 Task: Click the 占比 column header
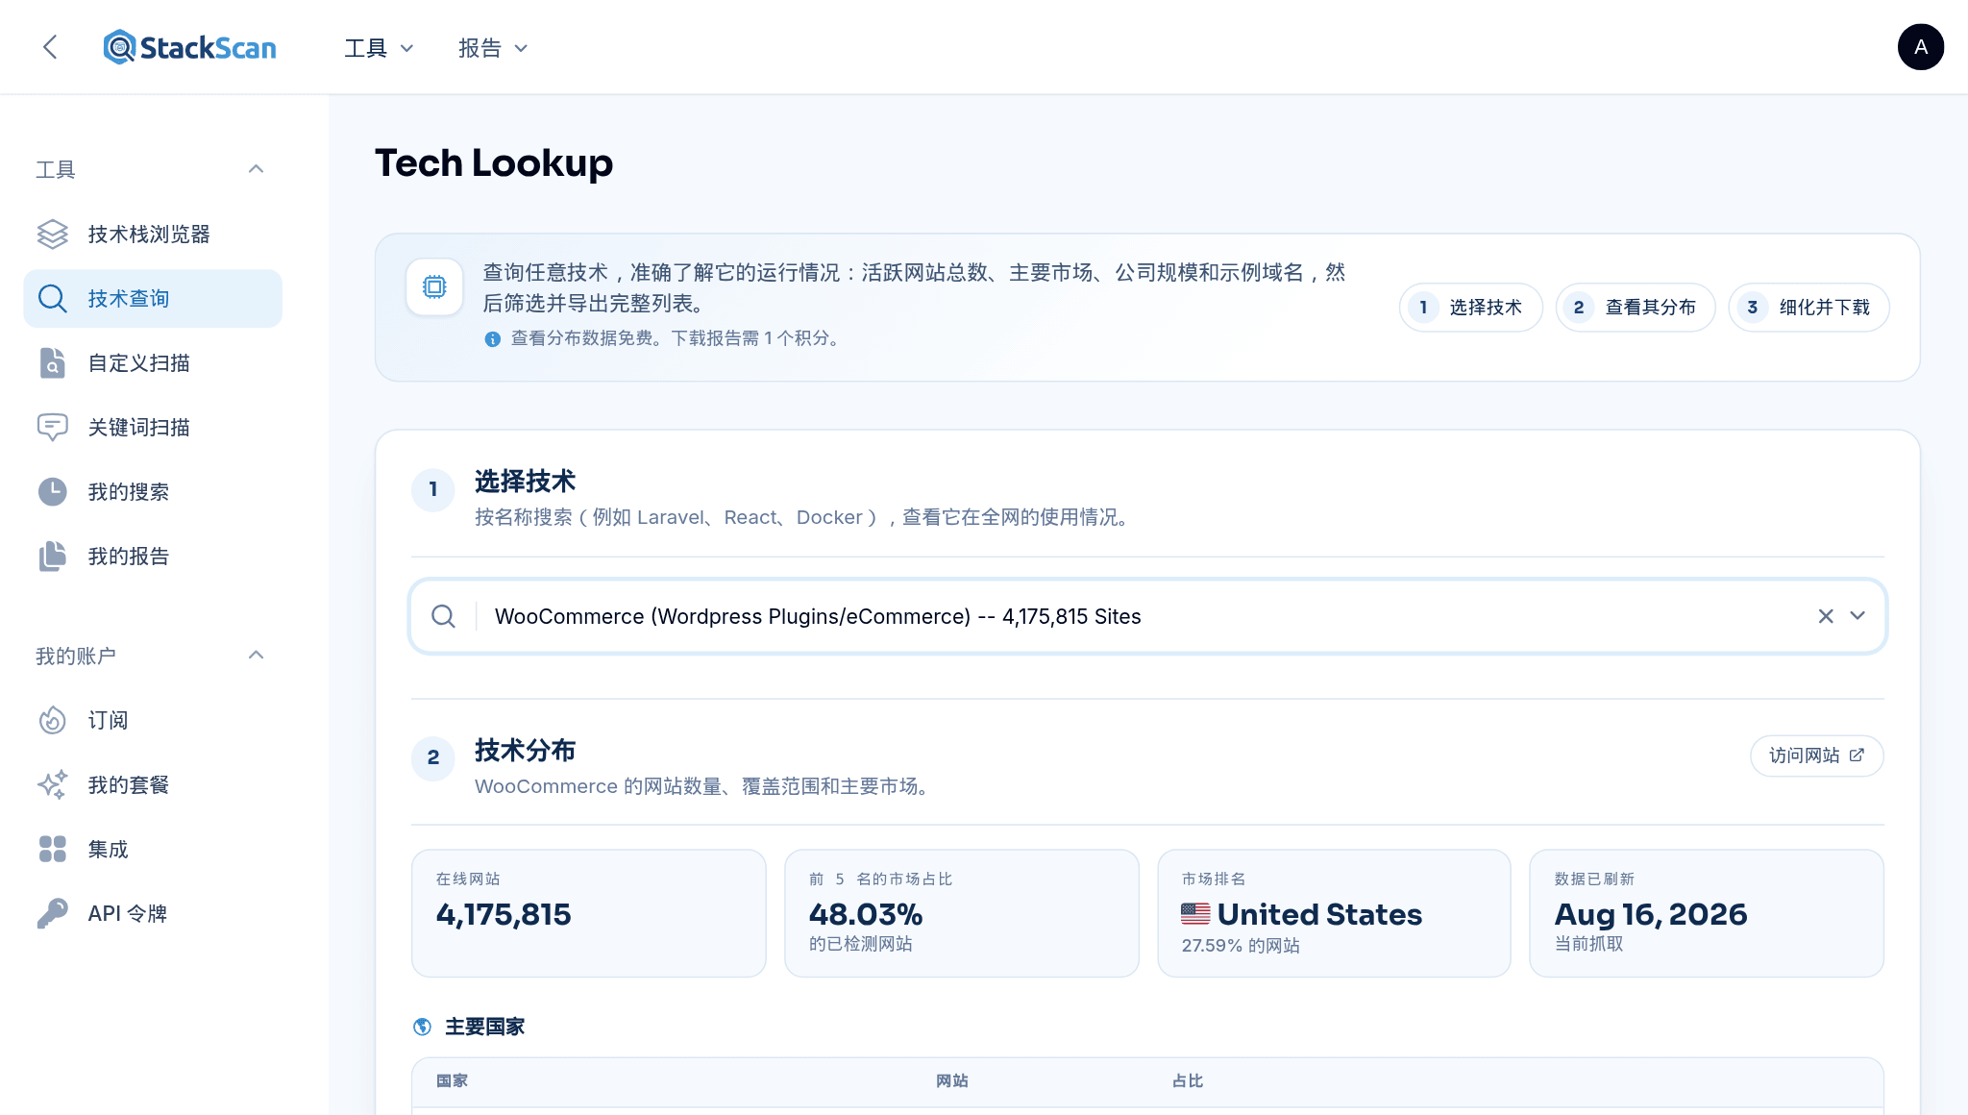(x=1188, y=1081)
